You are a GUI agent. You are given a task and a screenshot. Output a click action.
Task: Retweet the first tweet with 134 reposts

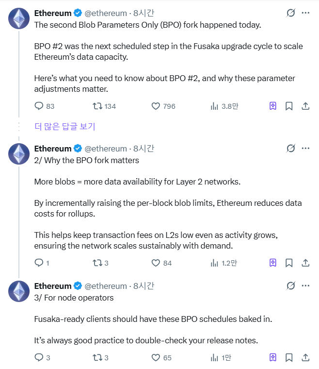coord(97,106)
